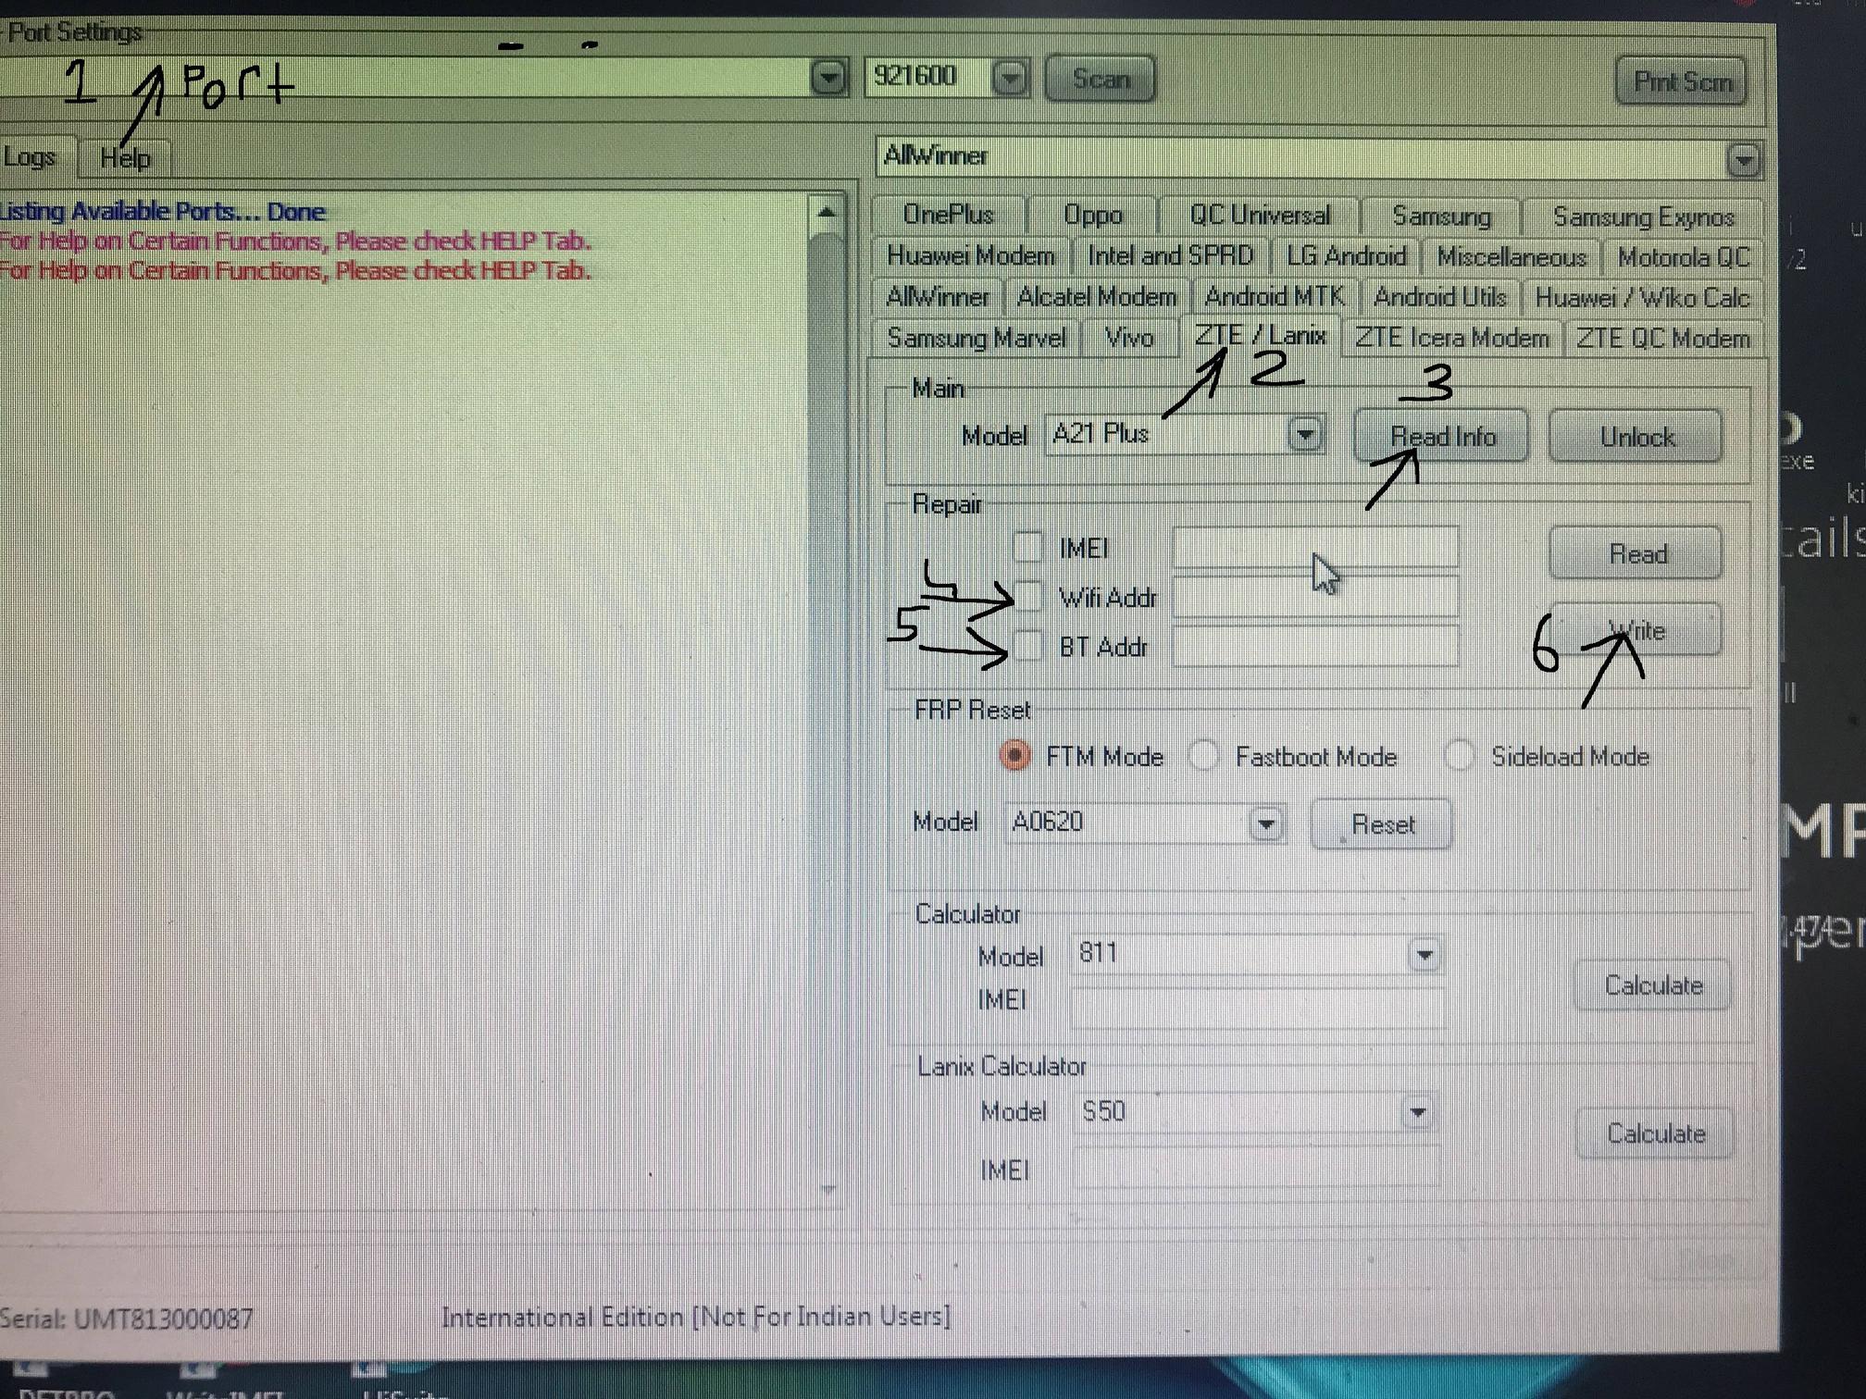Image resolution: width=1866 pixels, height=1399 pixels.
Task: Open the QC Universal tab
Action: [1260, 216]
